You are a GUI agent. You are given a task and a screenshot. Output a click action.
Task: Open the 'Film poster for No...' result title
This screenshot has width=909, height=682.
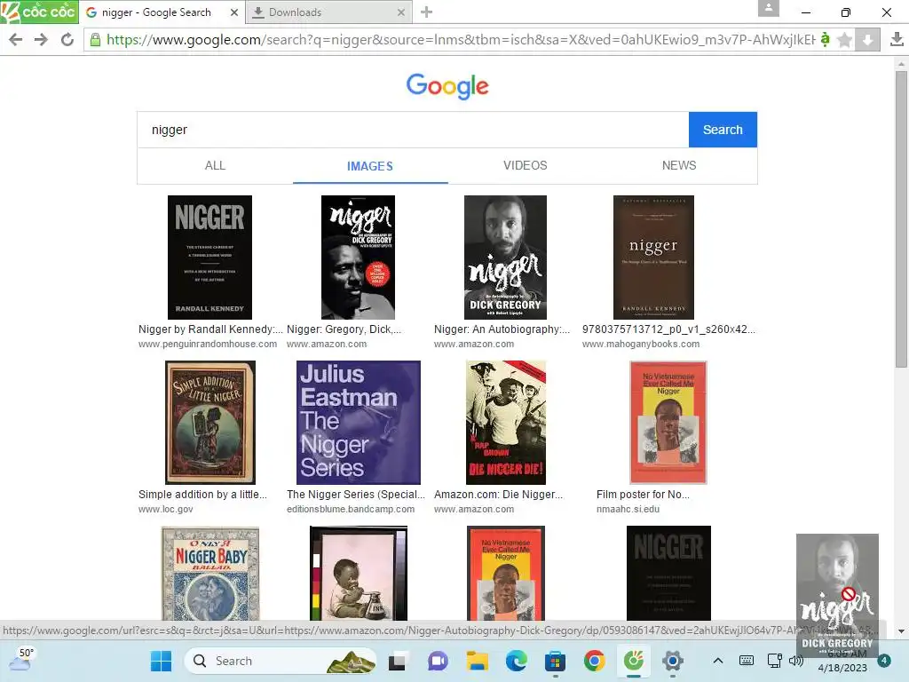[643, 495]
